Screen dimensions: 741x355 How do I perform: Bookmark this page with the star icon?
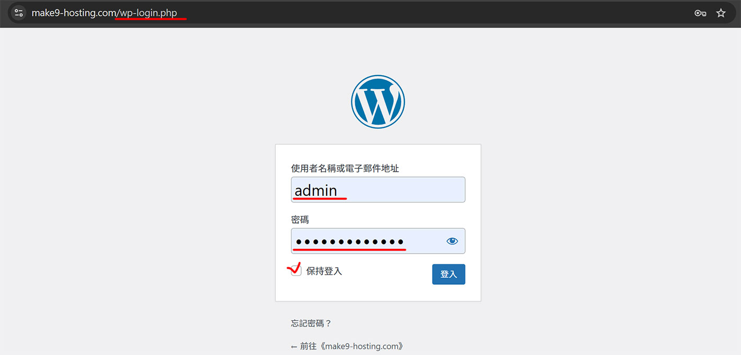pyautogui.click(x=721, y=13)
